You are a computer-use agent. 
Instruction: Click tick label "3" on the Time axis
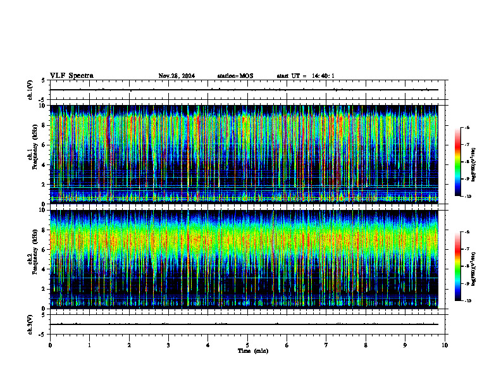pyautogui.click(x=168, y=345)
